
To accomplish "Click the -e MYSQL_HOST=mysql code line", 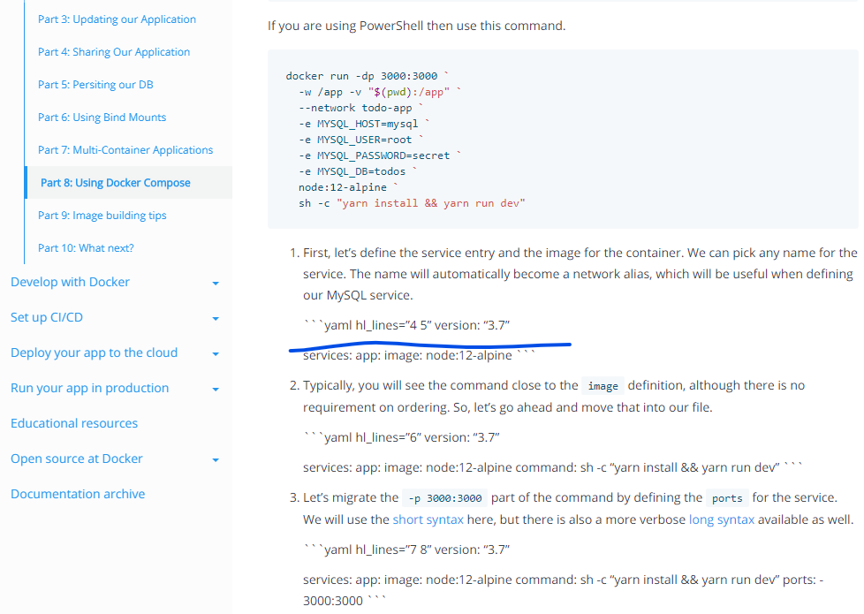I will (x=364, y=124).
